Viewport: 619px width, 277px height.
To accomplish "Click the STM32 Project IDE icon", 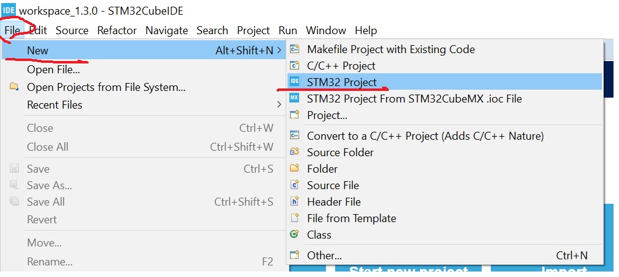I will [295, 82].
